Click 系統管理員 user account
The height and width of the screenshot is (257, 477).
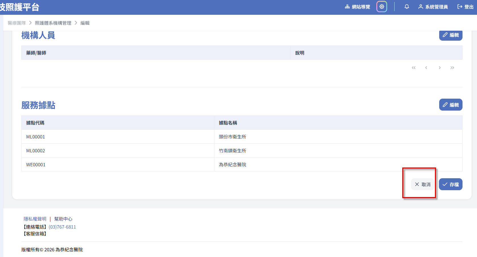pyautogui.click(x=433, y=7)
